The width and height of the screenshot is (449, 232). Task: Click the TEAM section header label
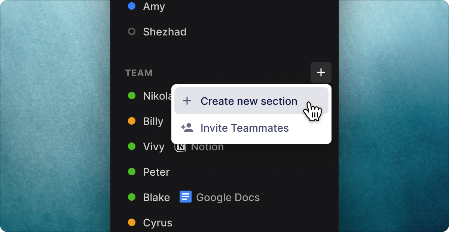[x=139, y=73]
